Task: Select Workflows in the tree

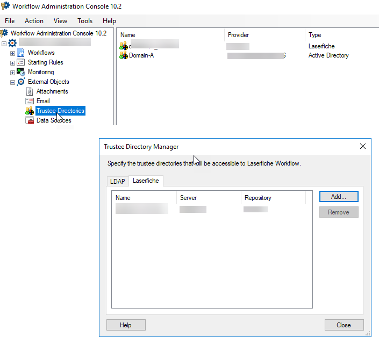Action: 41,53
